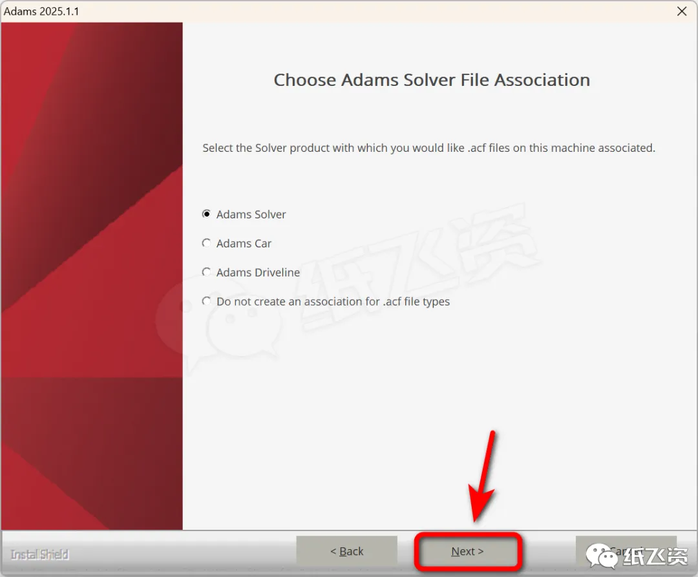Screen dimensions: 698x577
Task: Cancel the Adams installation
Action: (x=626, y=551)
